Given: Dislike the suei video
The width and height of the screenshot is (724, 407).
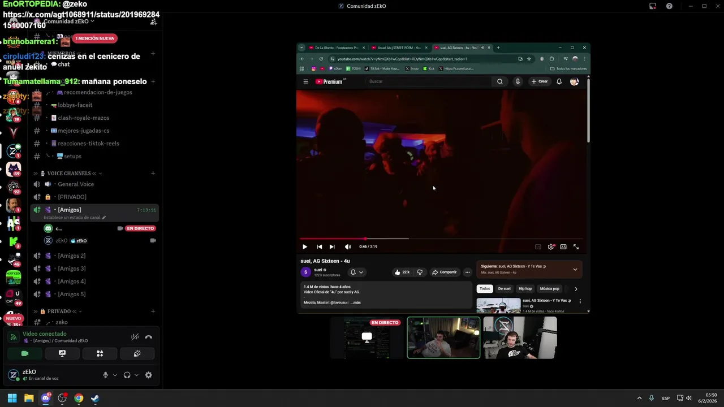Looking at the screenshot, I should pos(420,272).
